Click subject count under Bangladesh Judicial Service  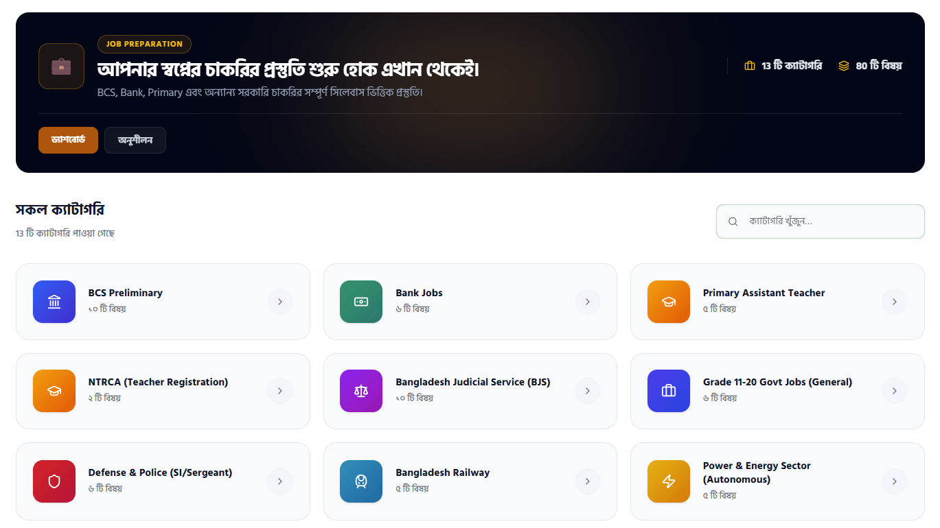coord(415,398)
